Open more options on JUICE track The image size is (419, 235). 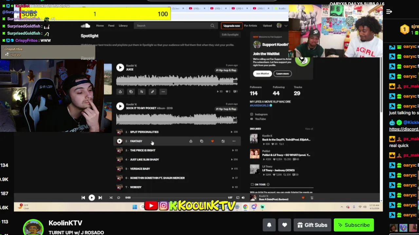click(x=163, y=92)
